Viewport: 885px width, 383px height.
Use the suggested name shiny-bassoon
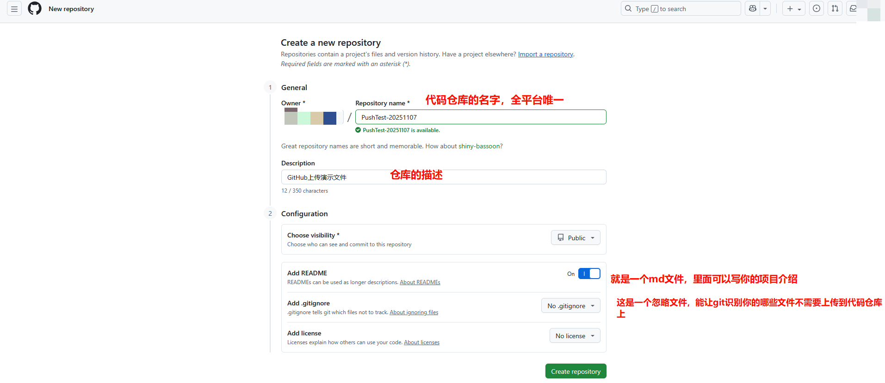479,146
